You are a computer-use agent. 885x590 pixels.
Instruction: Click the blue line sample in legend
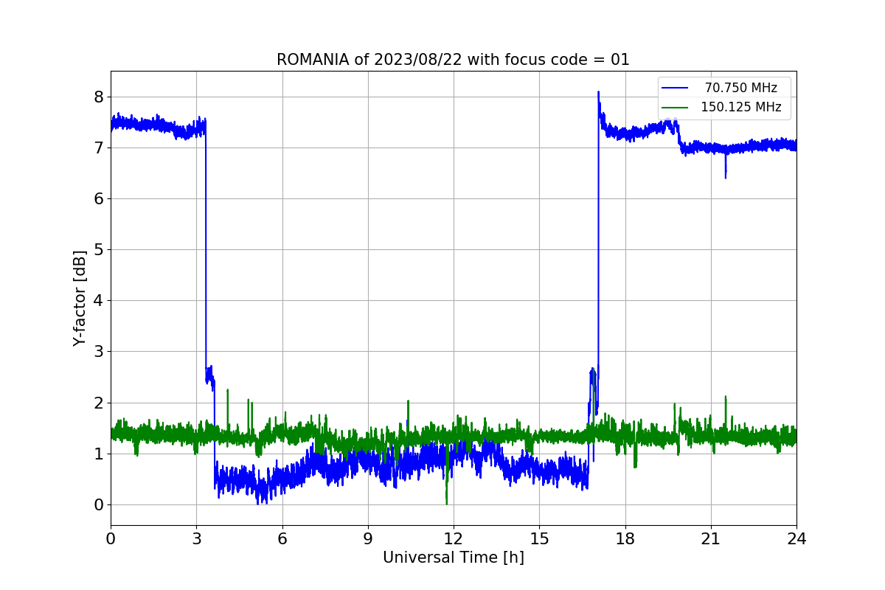click(x=675, y=88)
